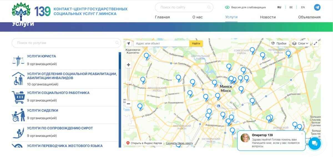The height and width of the screenshot is (157, 333).
Task: Open the Услуги menu item
Action: pos(231,17)
